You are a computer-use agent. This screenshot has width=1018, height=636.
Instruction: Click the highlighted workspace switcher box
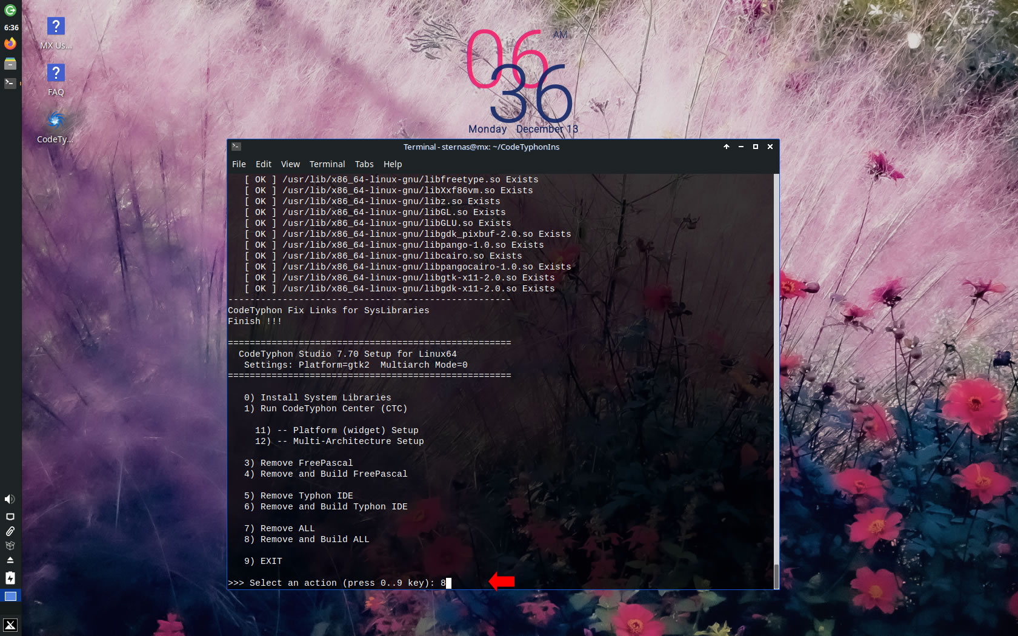tap(10, 596)
